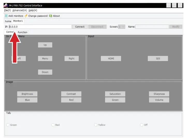The image size is (187, 140).
Task: Click the Connect button
Action: pos(80,27)
